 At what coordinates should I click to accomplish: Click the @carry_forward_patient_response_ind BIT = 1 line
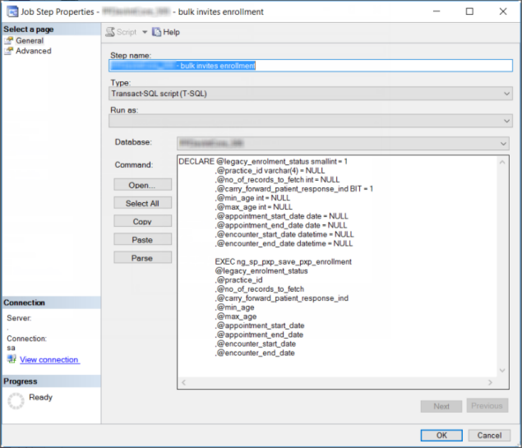pos(294,189)
